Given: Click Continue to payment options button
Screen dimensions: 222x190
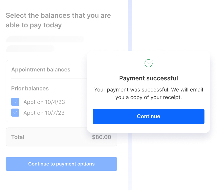Looking at the screenshot, I should pos(61,164).
